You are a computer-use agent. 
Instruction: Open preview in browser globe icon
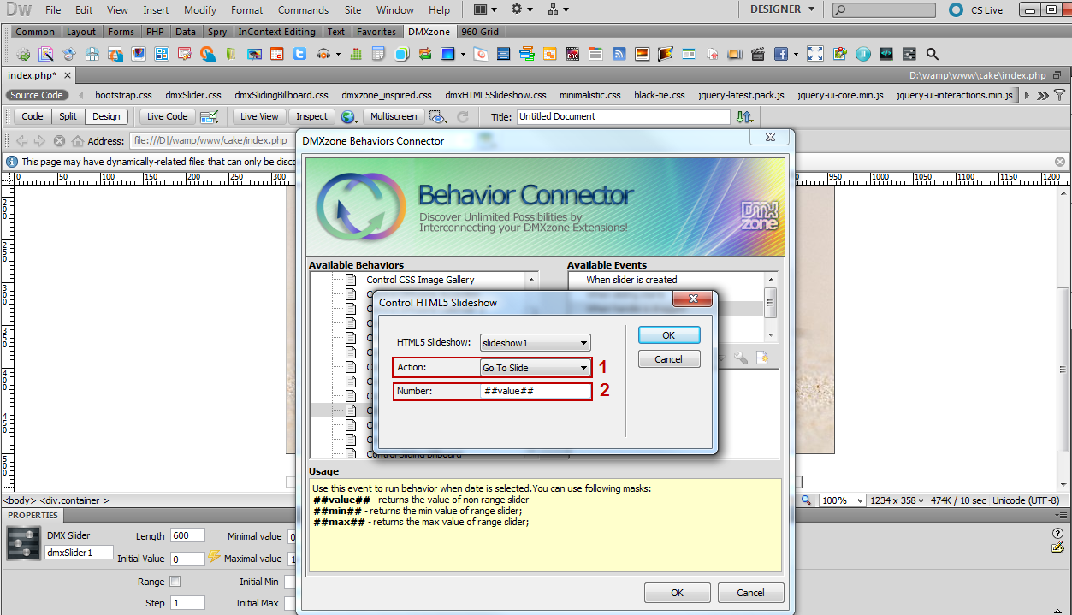349,116
